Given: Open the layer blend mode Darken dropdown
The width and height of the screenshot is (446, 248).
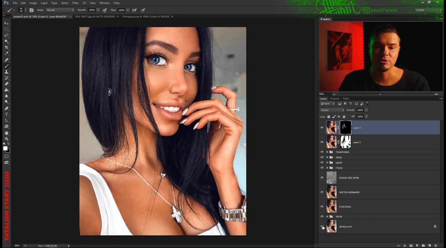Looking at the screenshot, I should click(332, 110).
